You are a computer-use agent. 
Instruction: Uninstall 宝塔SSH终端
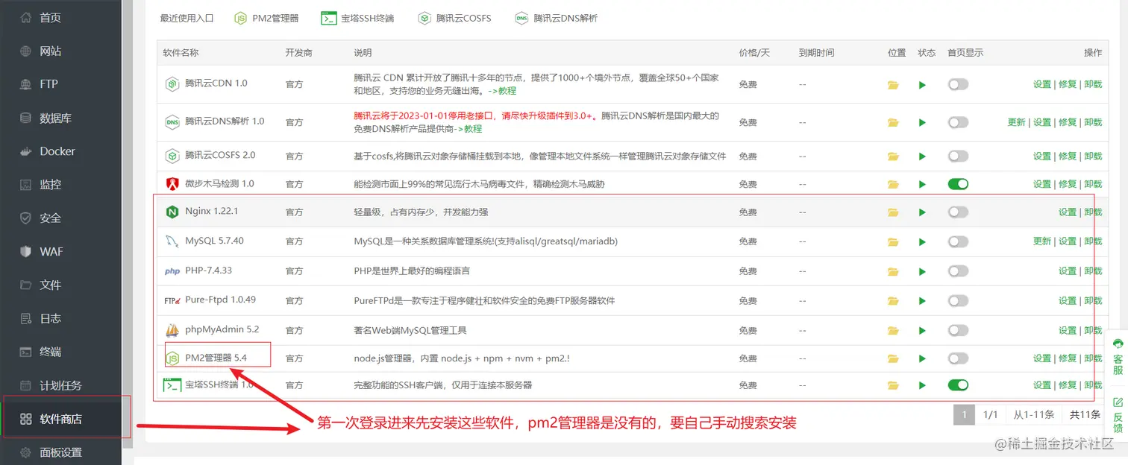[1093, 385]
